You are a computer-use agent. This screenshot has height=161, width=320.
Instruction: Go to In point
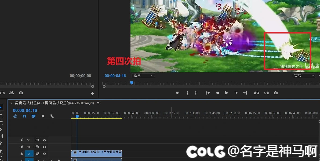[x=208, y=93]
